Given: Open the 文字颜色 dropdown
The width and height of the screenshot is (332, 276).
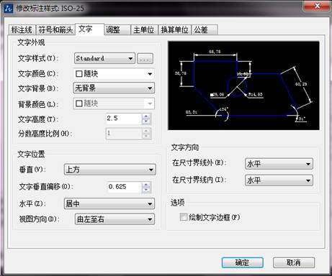Looking at the screenshot, I should (x=114, y=74).
